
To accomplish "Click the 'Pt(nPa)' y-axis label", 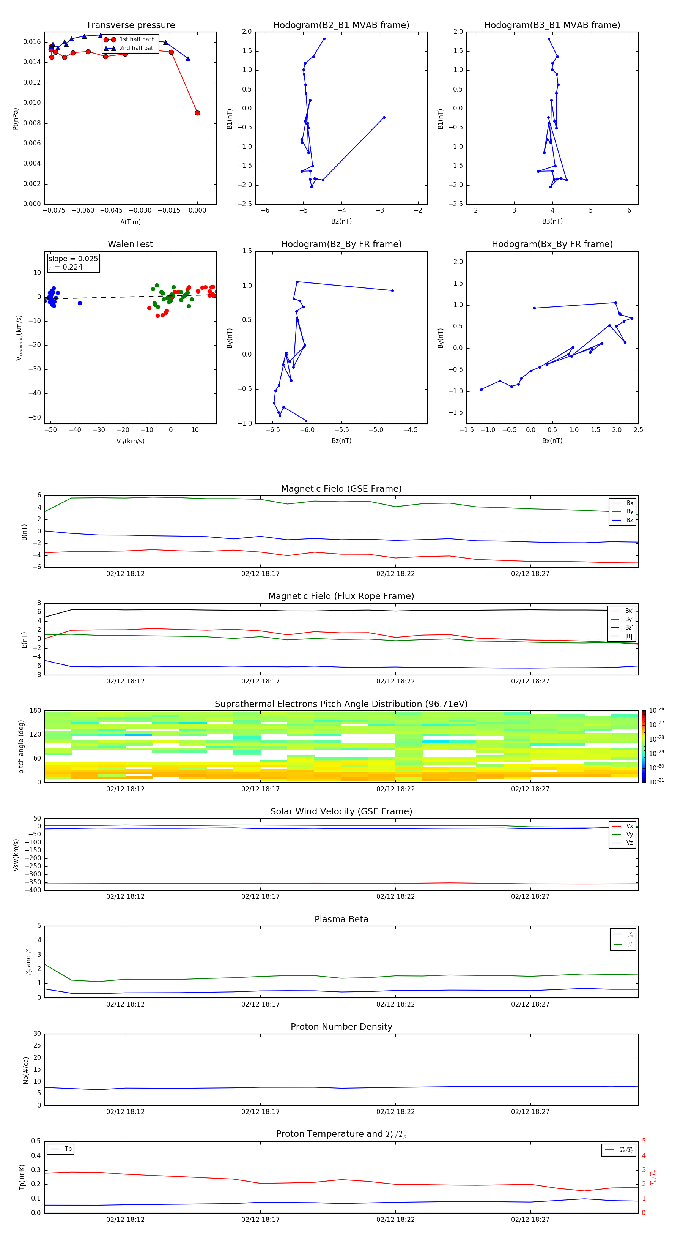I will click(15, 119).
